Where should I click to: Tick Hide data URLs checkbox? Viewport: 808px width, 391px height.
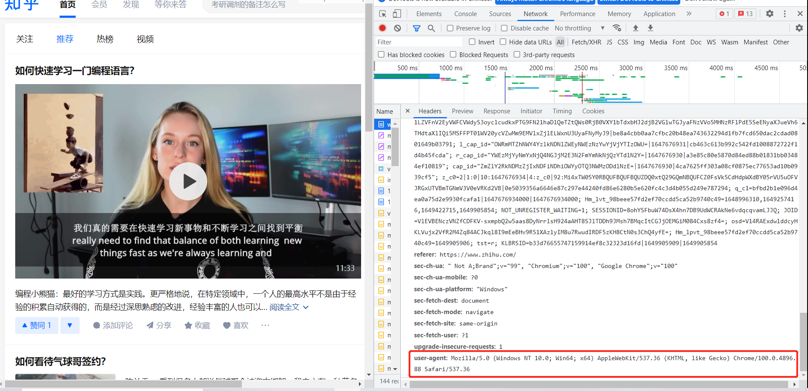click(x=503, y=42)
